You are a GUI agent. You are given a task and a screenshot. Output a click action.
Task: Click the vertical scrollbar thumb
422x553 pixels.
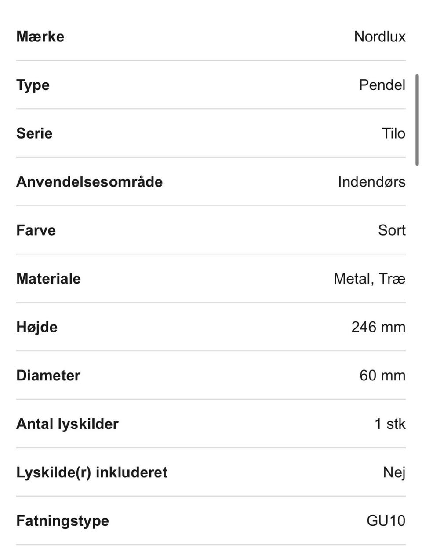pyautogui.click(x=417, y=120)
